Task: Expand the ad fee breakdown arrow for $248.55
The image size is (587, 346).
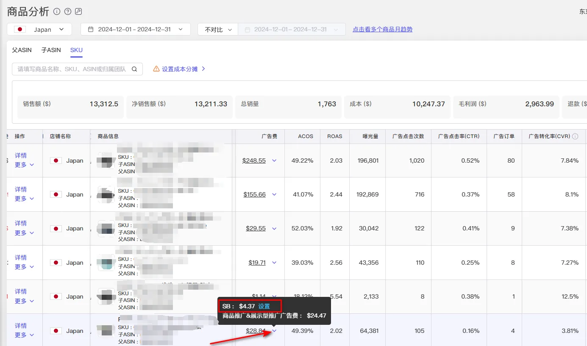Action: pyautogui.click(x=274, y=161)
